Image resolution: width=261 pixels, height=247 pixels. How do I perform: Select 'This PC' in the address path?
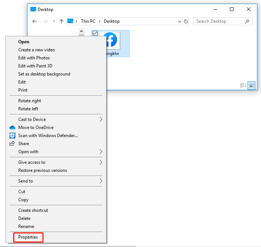(88, 21)
